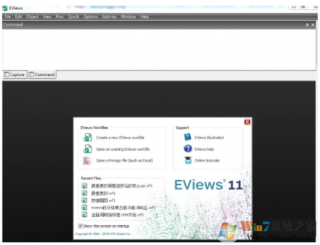
Task: Uncheck Show this screen on startup
Action: click(x=81, y=226)
